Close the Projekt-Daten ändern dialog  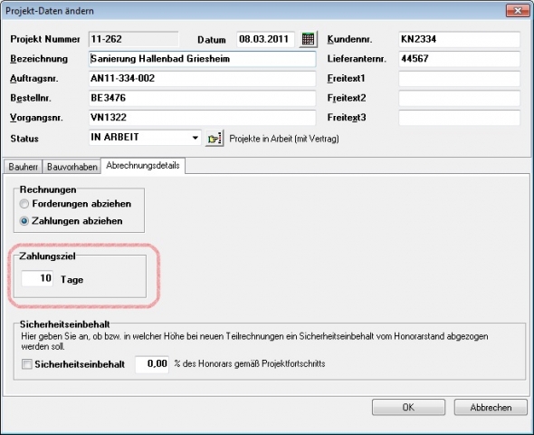[x=518, y=11]
